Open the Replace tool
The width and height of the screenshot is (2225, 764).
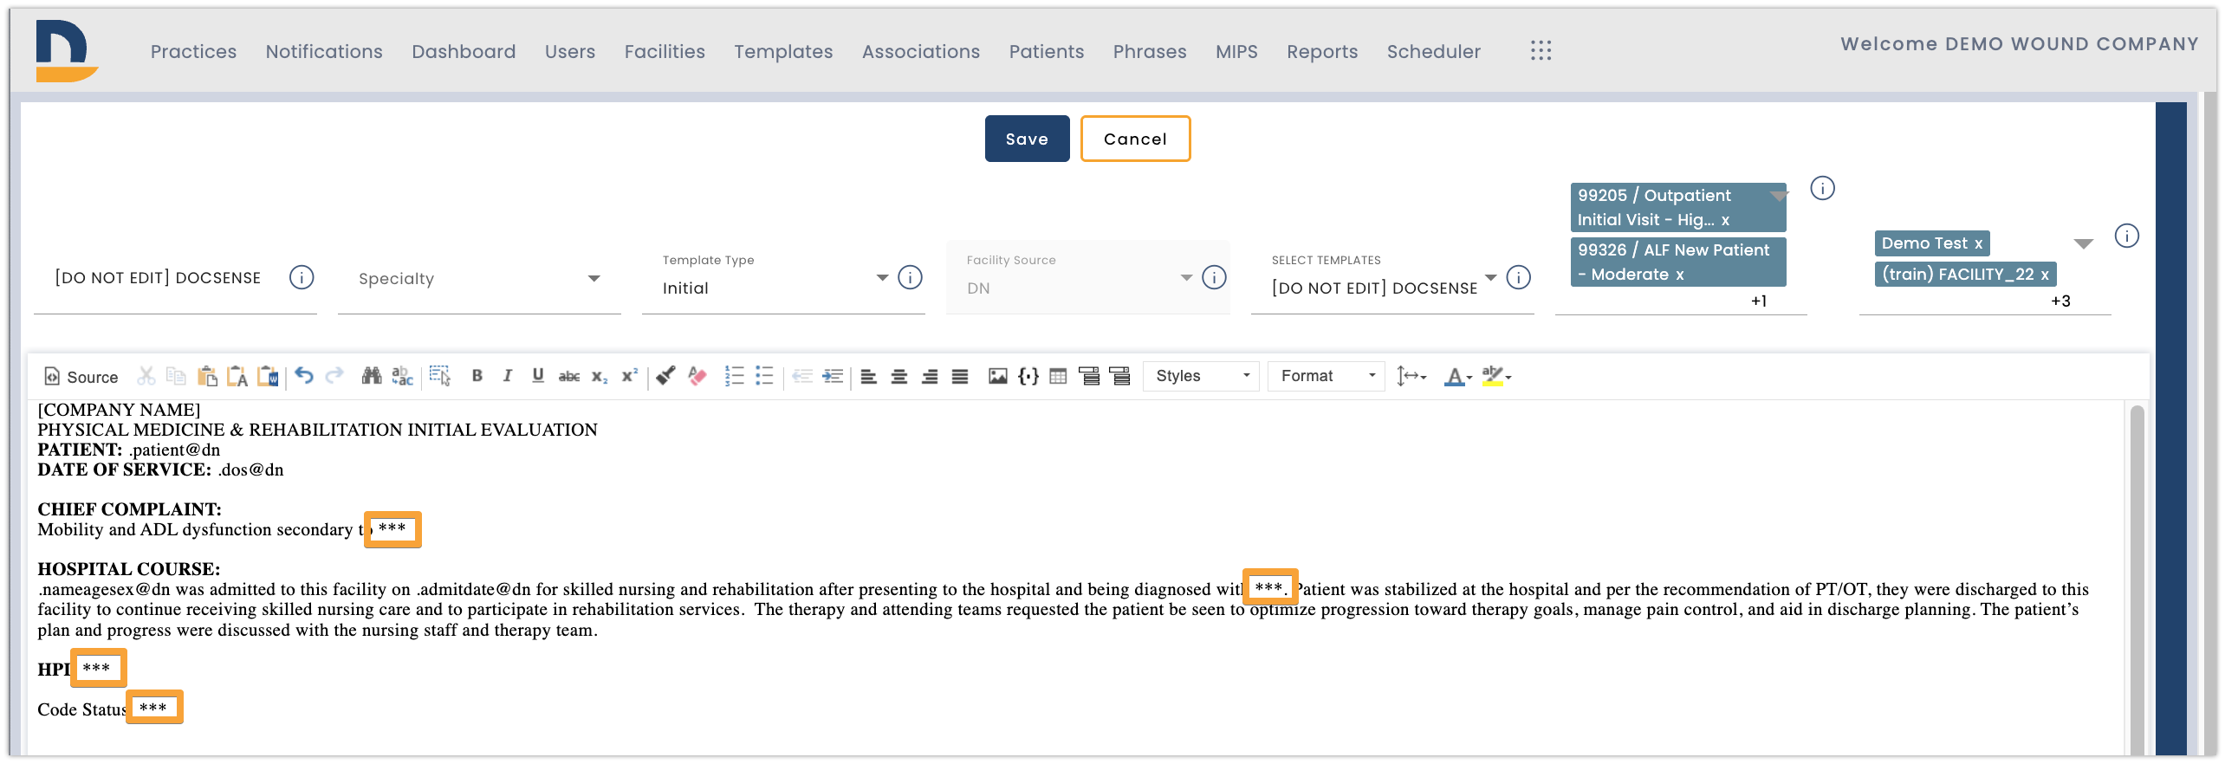click(402, 376)
